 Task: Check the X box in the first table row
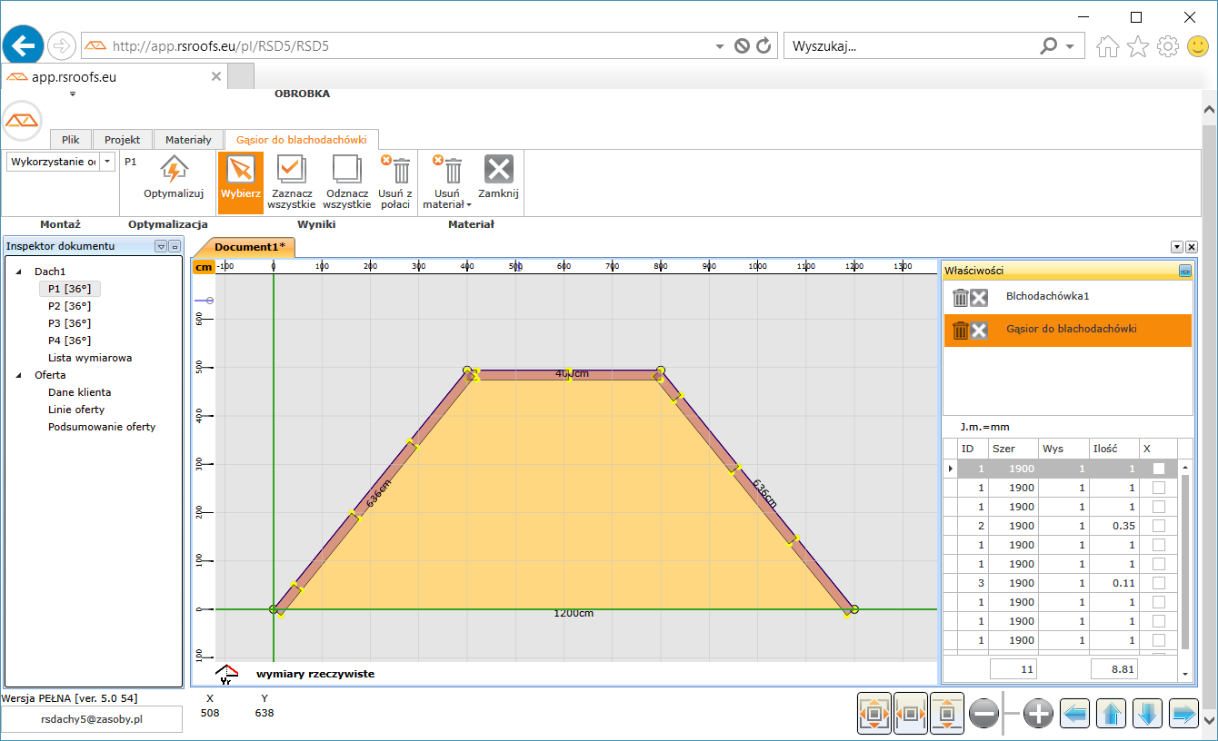point(1158,469)
